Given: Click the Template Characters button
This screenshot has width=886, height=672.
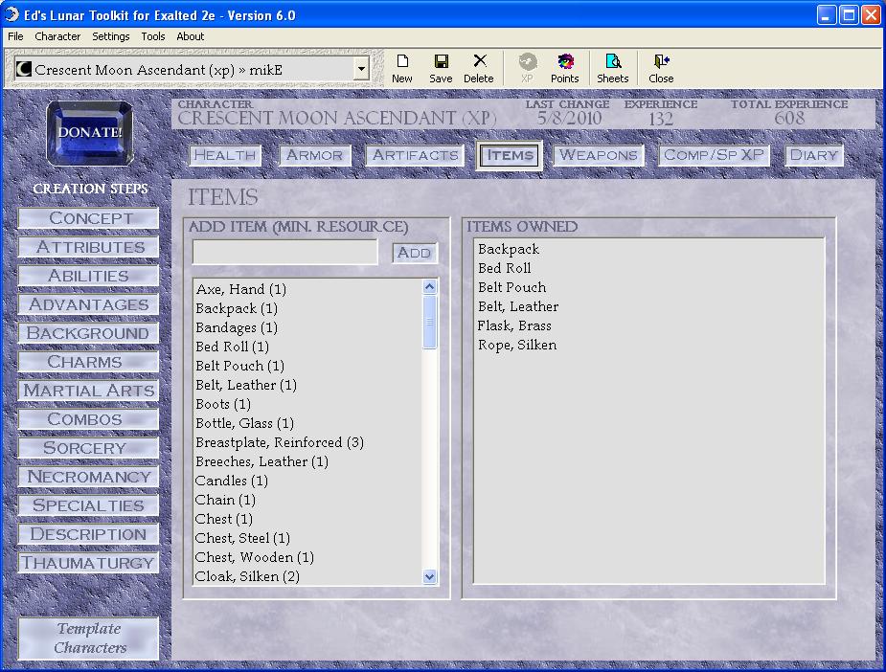Looking at the screenshot, I should (x=89, y=638).
